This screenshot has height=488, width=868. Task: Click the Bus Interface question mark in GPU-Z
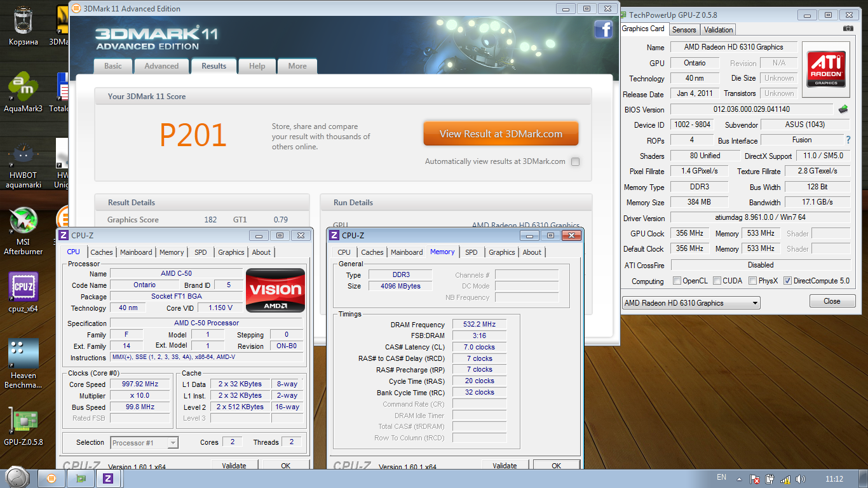848,140
